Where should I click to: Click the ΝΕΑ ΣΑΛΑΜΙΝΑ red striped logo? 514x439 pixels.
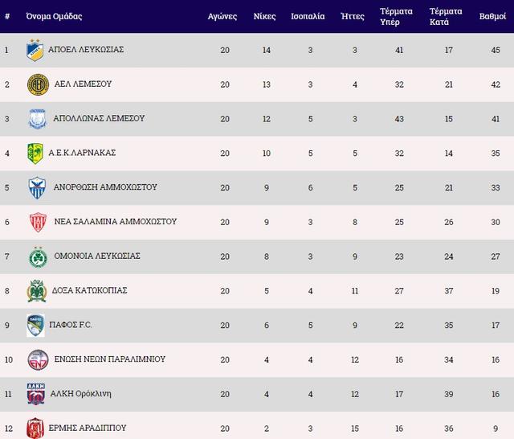(x=37, y=222)
